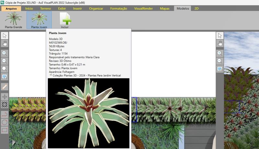259x149 pixels.
Task: Switch to the Mapas tab
Action: tap(164, 9)
